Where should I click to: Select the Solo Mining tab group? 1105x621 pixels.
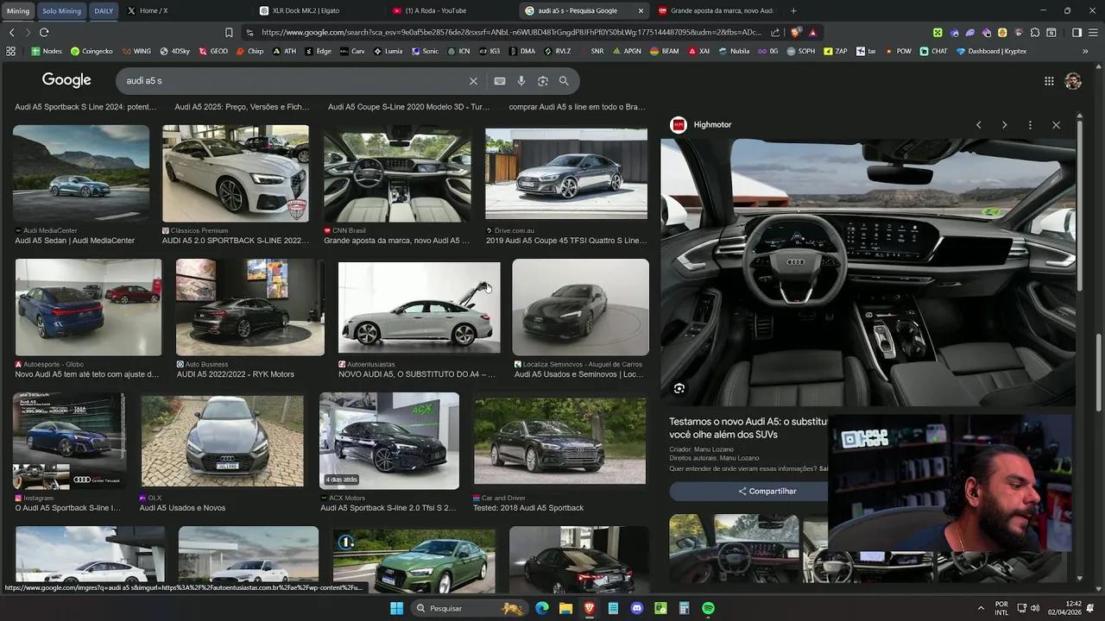pyautogui.click(x=61, y=11)
